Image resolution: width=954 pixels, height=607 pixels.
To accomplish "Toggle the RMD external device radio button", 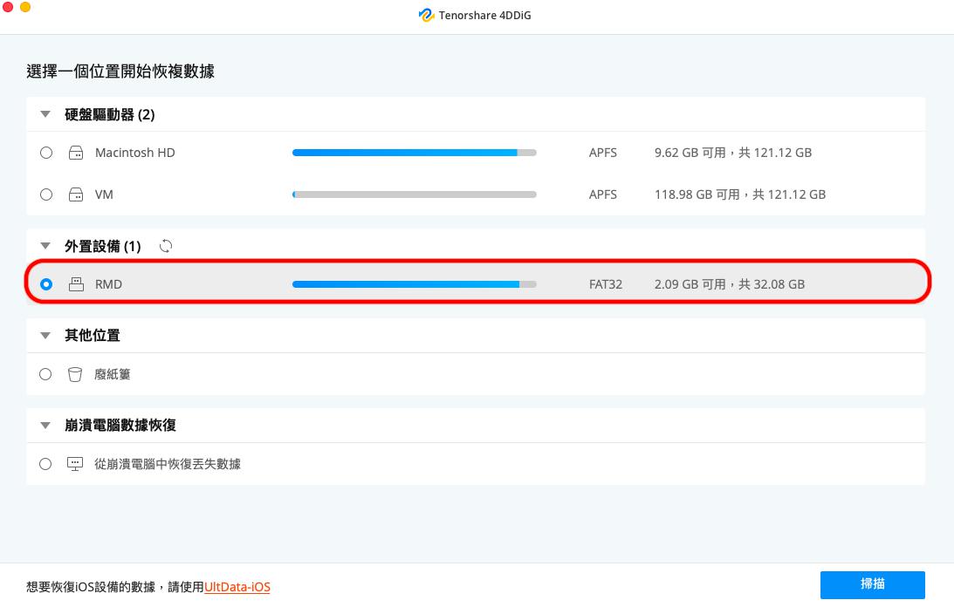I will tap(46, 284).
